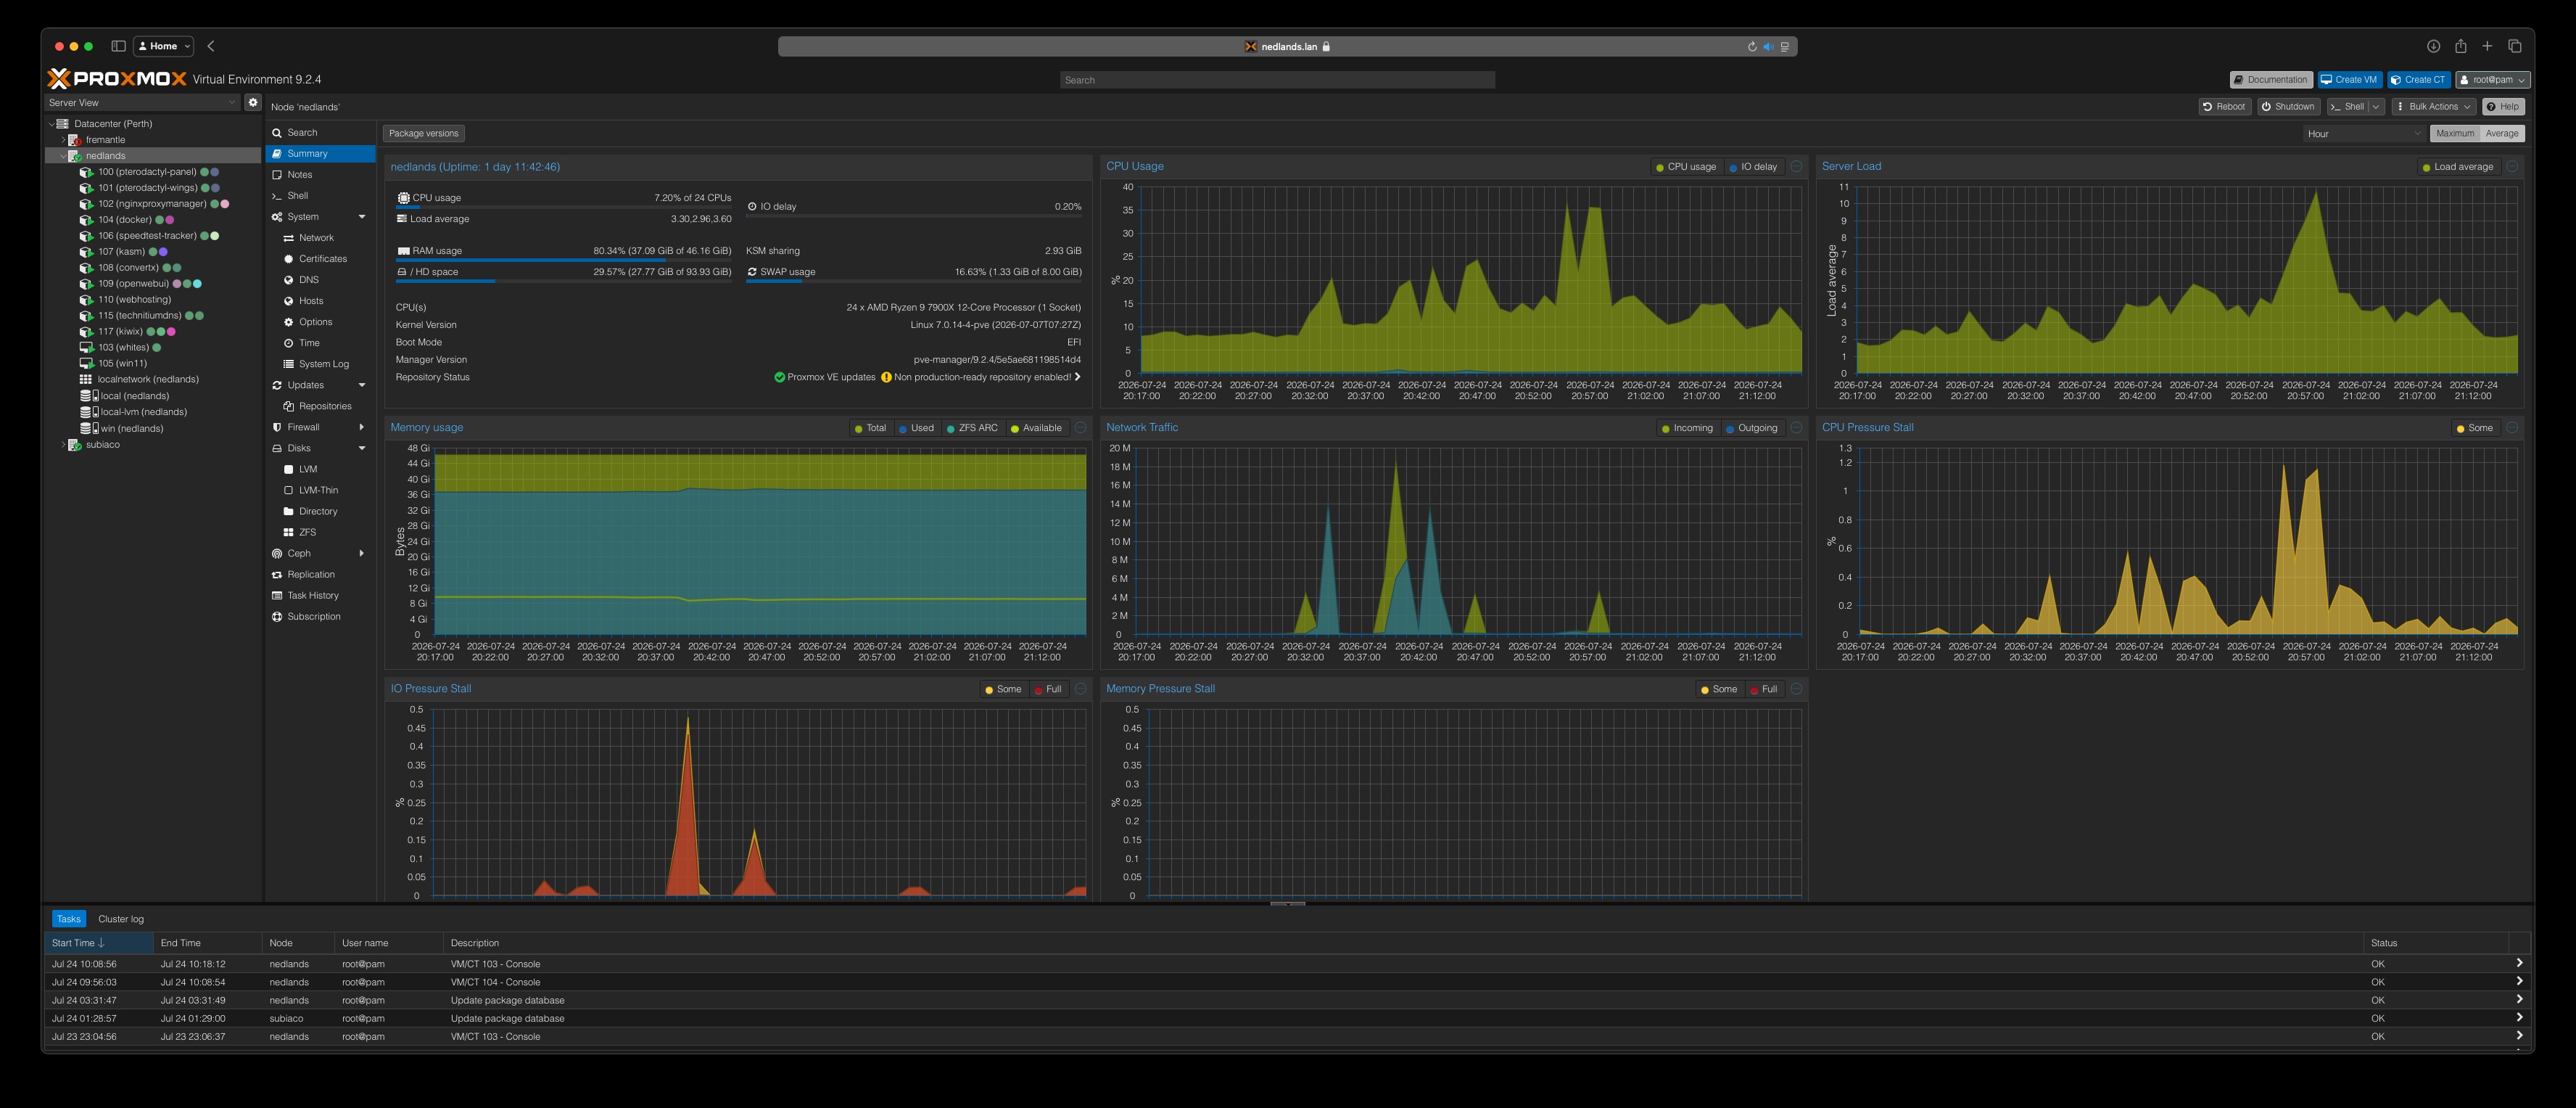Select the Maximum graph mode
The width and height of the screenshot is (2576, 1108).
coord(2455,133)
